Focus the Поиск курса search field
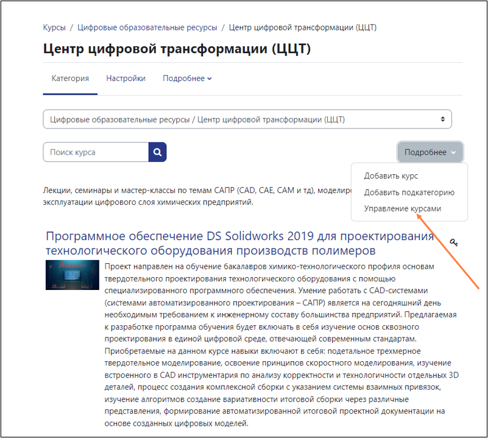The image size is (488, 438). (x=96, y=152)
